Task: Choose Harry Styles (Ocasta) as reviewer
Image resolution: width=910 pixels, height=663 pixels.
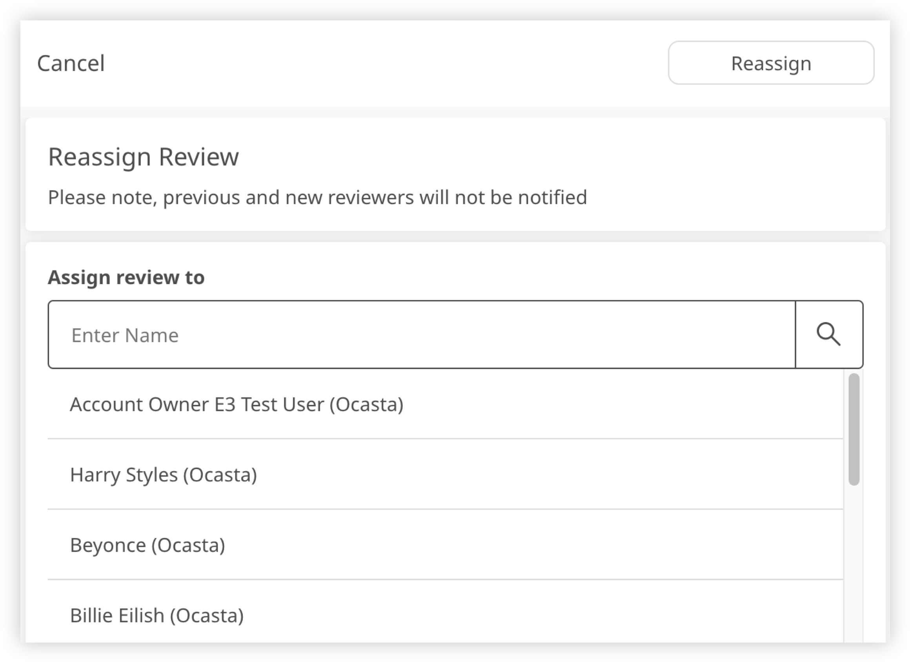Action: click(x=163, y=475)
